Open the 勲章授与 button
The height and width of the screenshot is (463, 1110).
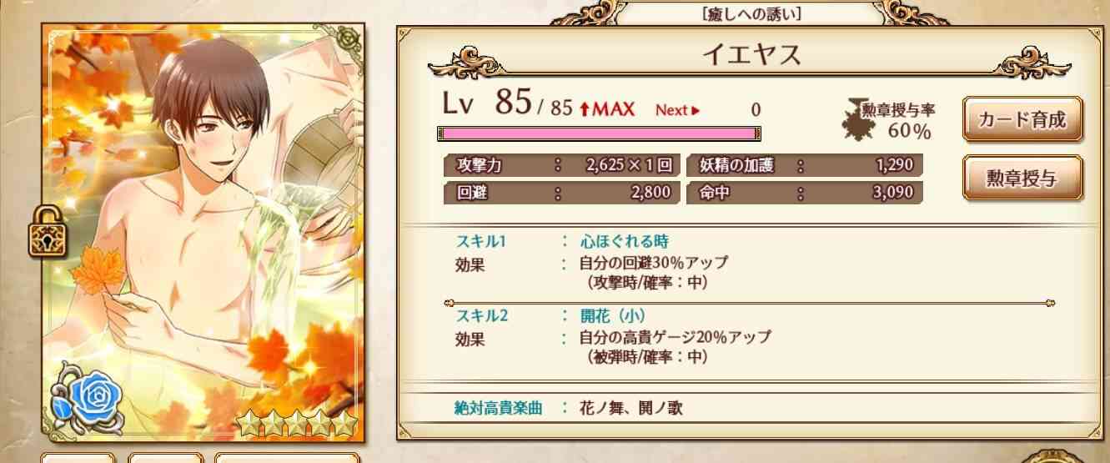(x=1022, y=178)
